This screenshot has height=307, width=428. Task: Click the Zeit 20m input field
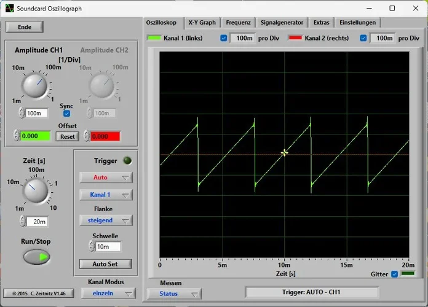point(36,222)
